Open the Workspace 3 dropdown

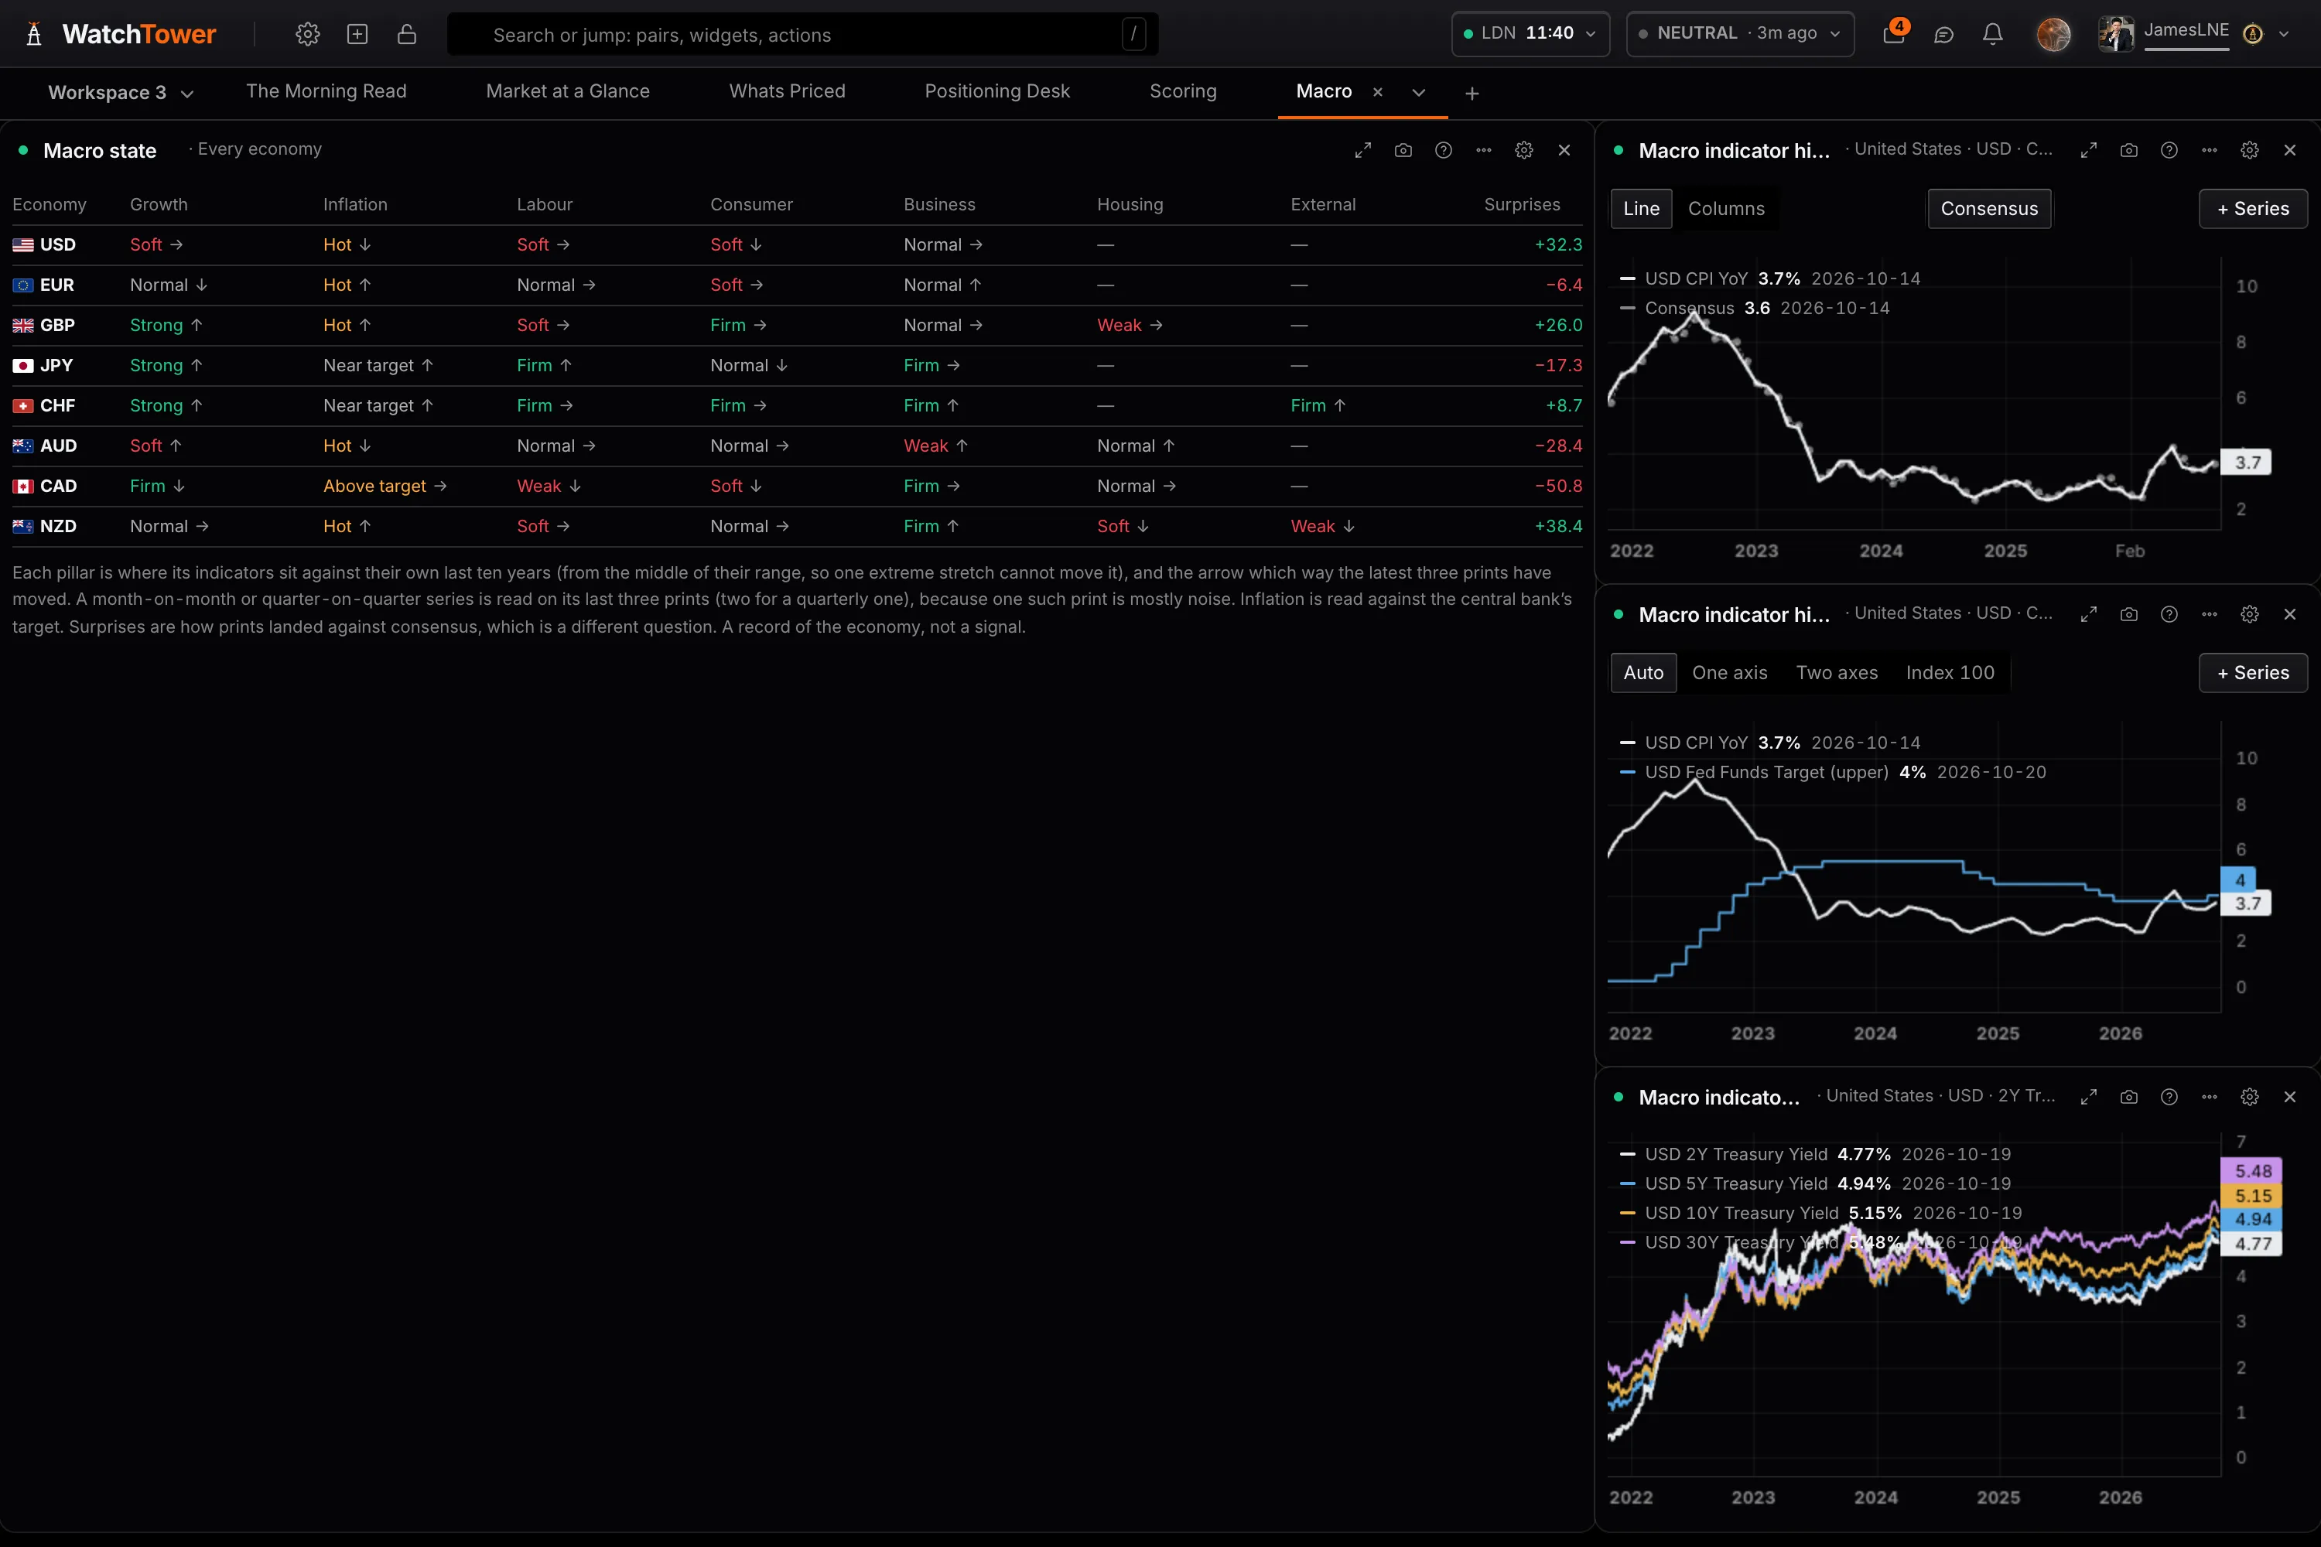[x=121, y=93]
